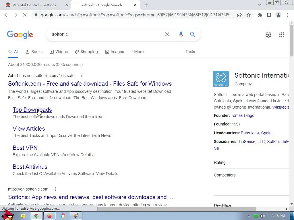Select the All results tab

pyautogui.click(x=13, y=52)
